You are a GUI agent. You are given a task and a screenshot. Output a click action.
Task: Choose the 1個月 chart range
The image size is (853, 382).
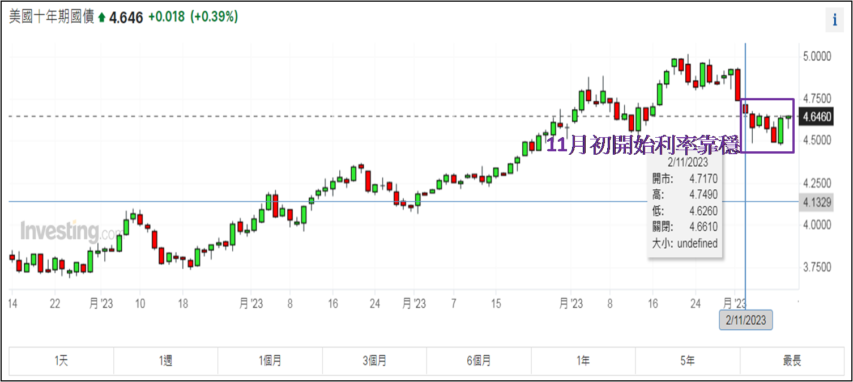tap(270, 360)
